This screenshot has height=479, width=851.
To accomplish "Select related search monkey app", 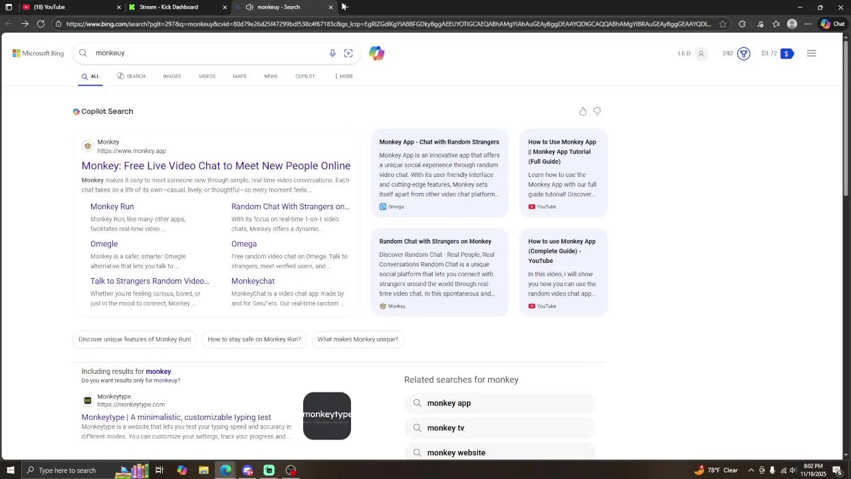I will pos(499,403).
